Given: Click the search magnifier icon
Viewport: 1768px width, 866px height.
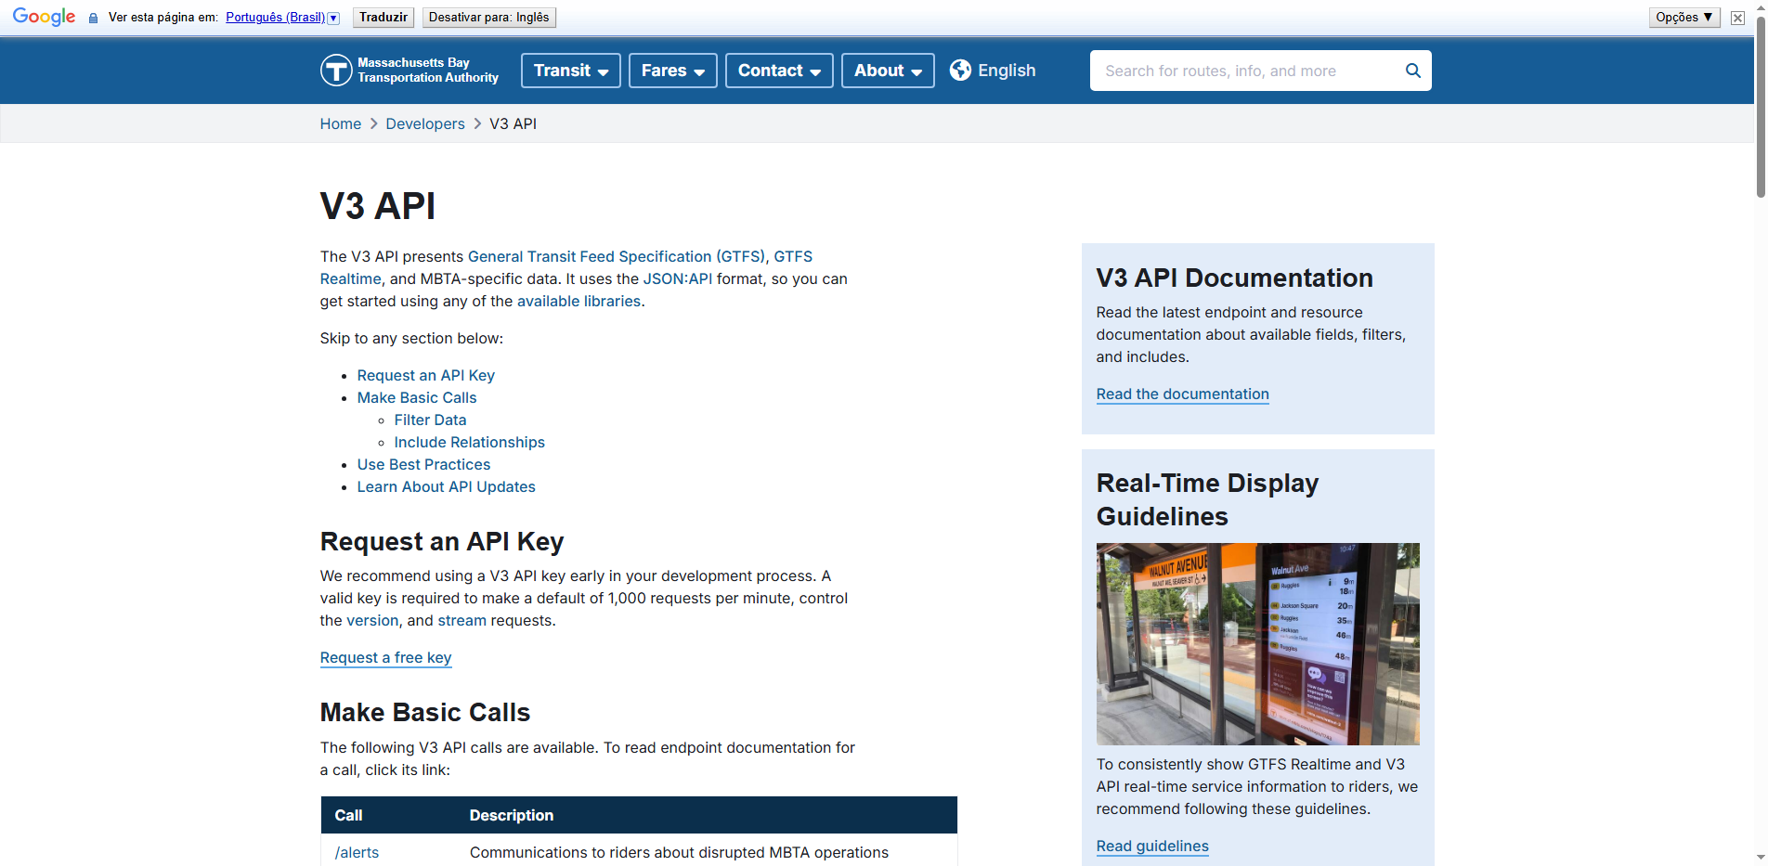Looking at the screenshot, I should tap(1412, 71).
